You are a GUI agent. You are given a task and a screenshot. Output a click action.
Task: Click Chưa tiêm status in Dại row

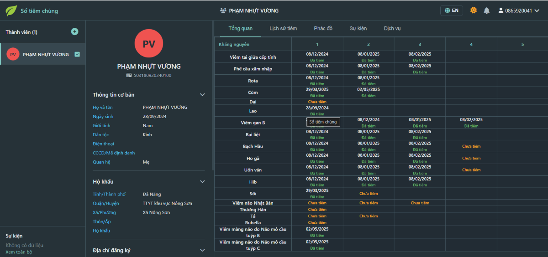(317, 102)
